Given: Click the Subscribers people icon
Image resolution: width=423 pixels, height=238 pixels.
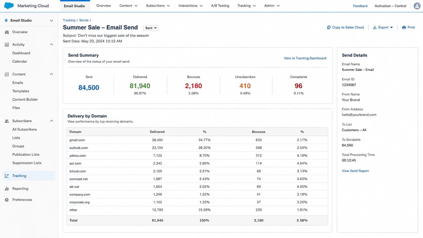Looking at the screenshot, I should pyautogui.click(x=7, y=121).
